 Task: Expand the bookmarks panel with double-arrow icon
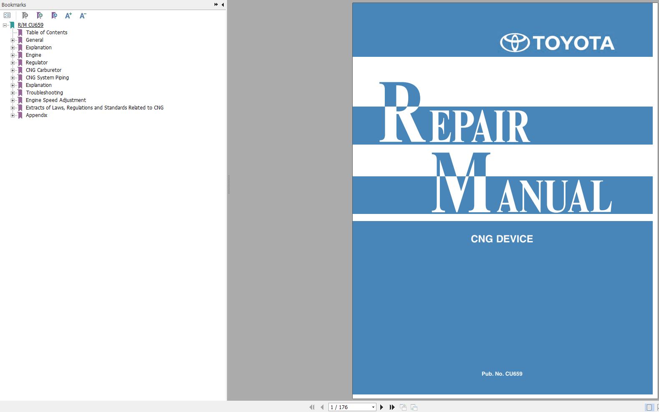pos(216,5)
